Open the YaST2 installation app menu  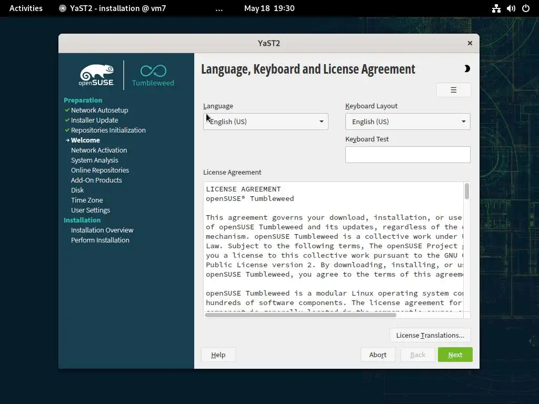click(x=113, y=8)
